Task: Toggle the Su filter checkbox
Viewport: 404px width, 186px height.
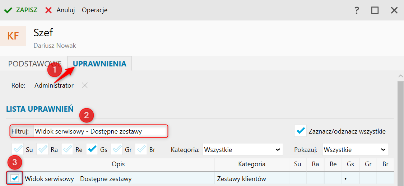Action: (x=18, y=149)
